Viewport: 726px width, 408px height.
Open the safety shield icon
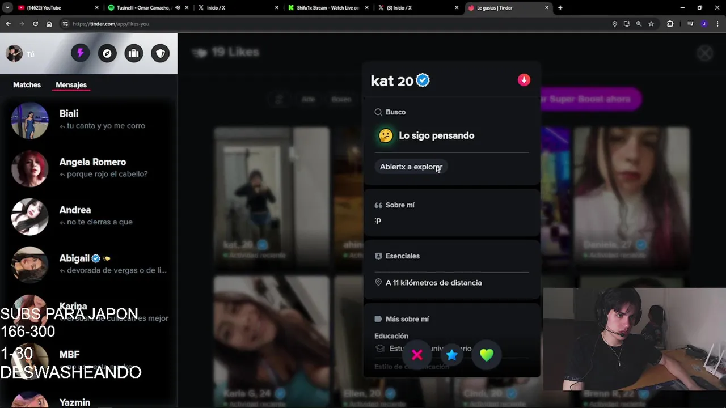point(160,53)
